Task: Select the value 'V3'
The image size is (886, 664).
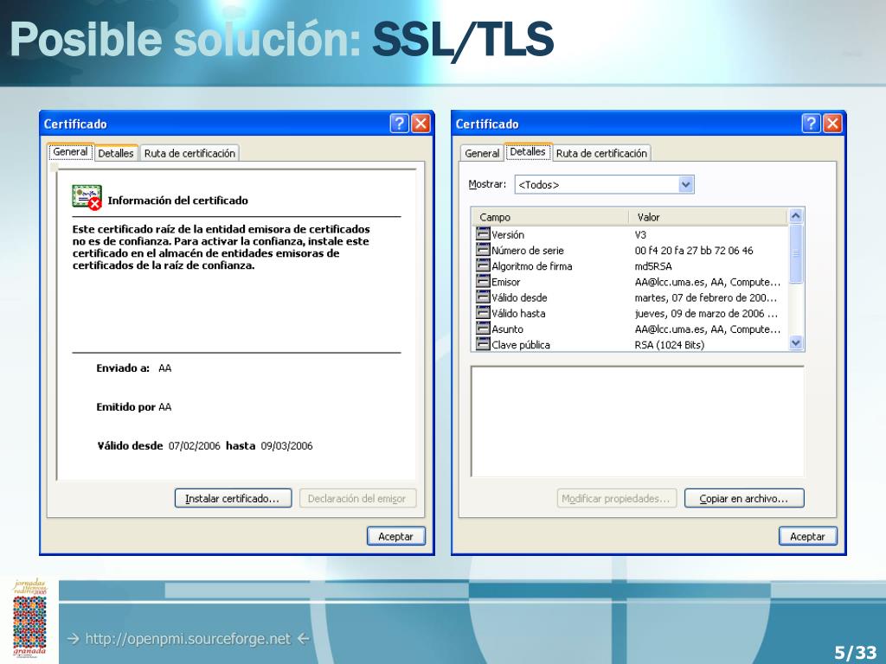Action: point(640,234)
